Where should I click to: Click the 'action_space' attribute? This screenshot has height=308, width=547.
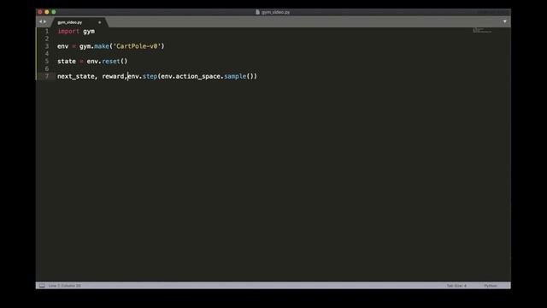[x=198, y=76]
